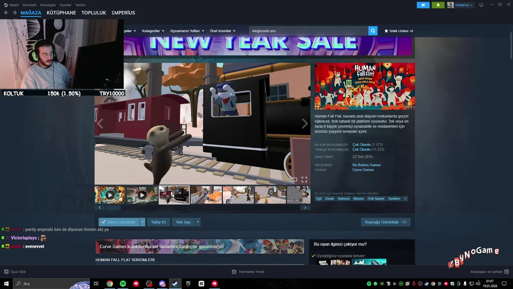
Task: Show previous screenshot with left carousel arrow
Action: click(x=100, y=124)
